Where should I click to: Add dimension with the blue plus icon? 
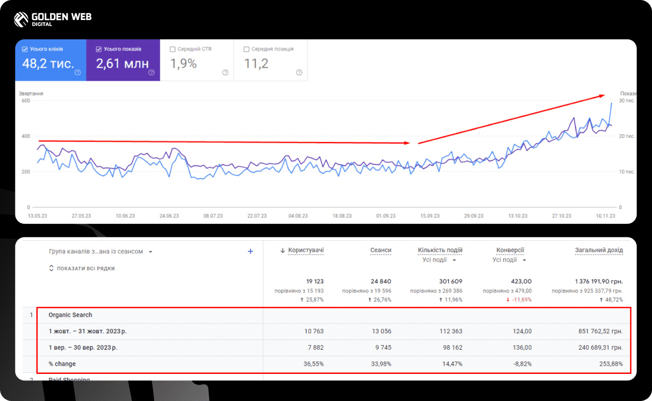(x=250, y=251)
